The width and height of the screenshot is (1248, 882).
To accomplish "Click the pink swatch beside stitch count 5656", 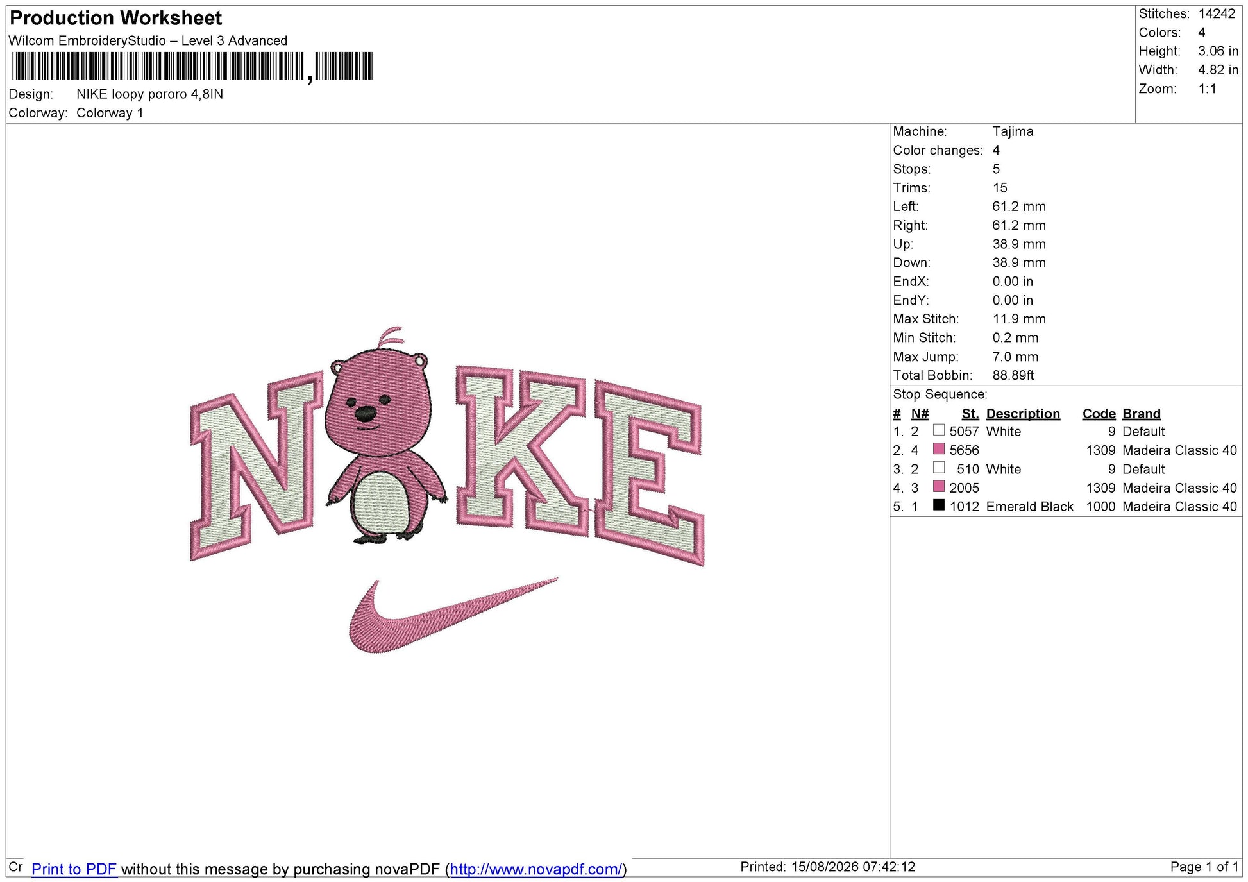I will pos(939,449).
